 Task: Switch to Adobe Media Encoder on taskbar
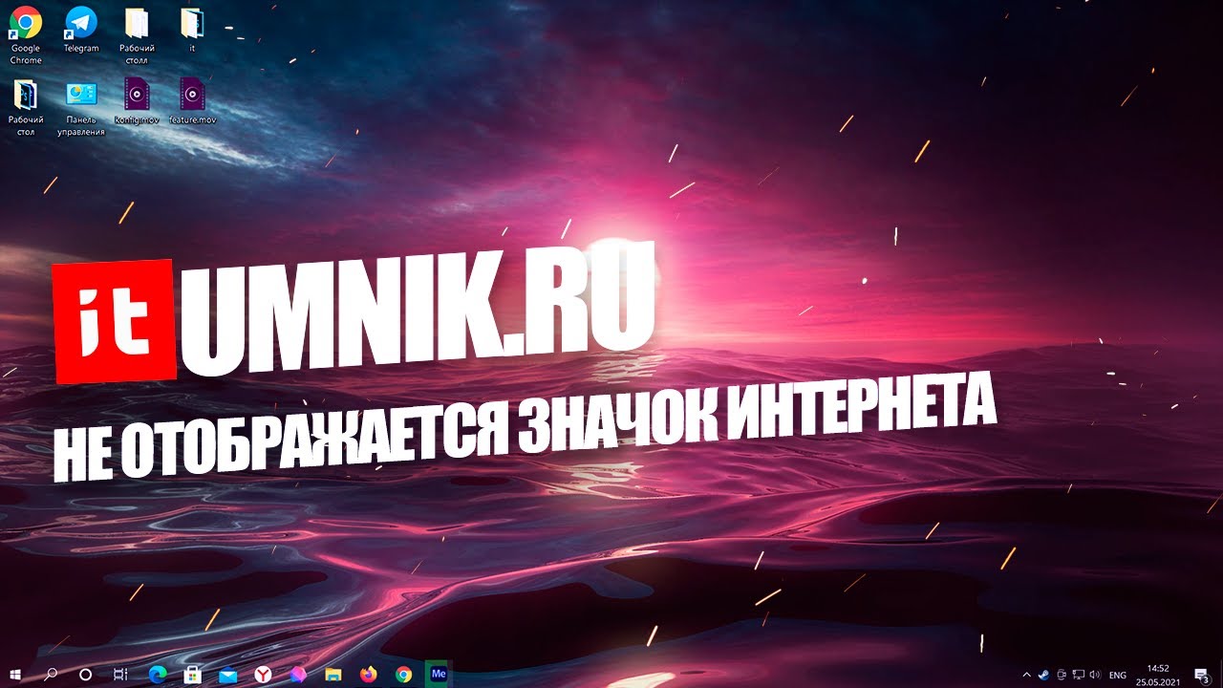pyautogui.click(x=440, y=674)
